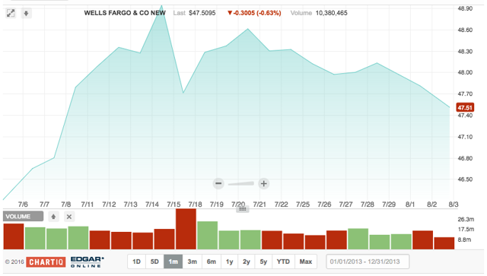Click the 7/15 date axis label
This screenshot has width=487, height=276.
[x=173, y=205]
